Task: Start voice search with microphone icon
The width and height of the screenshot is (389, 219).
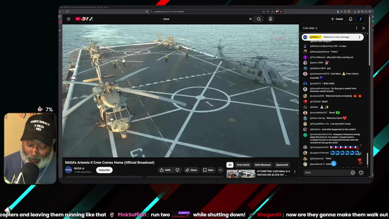Action: (270, 19)
